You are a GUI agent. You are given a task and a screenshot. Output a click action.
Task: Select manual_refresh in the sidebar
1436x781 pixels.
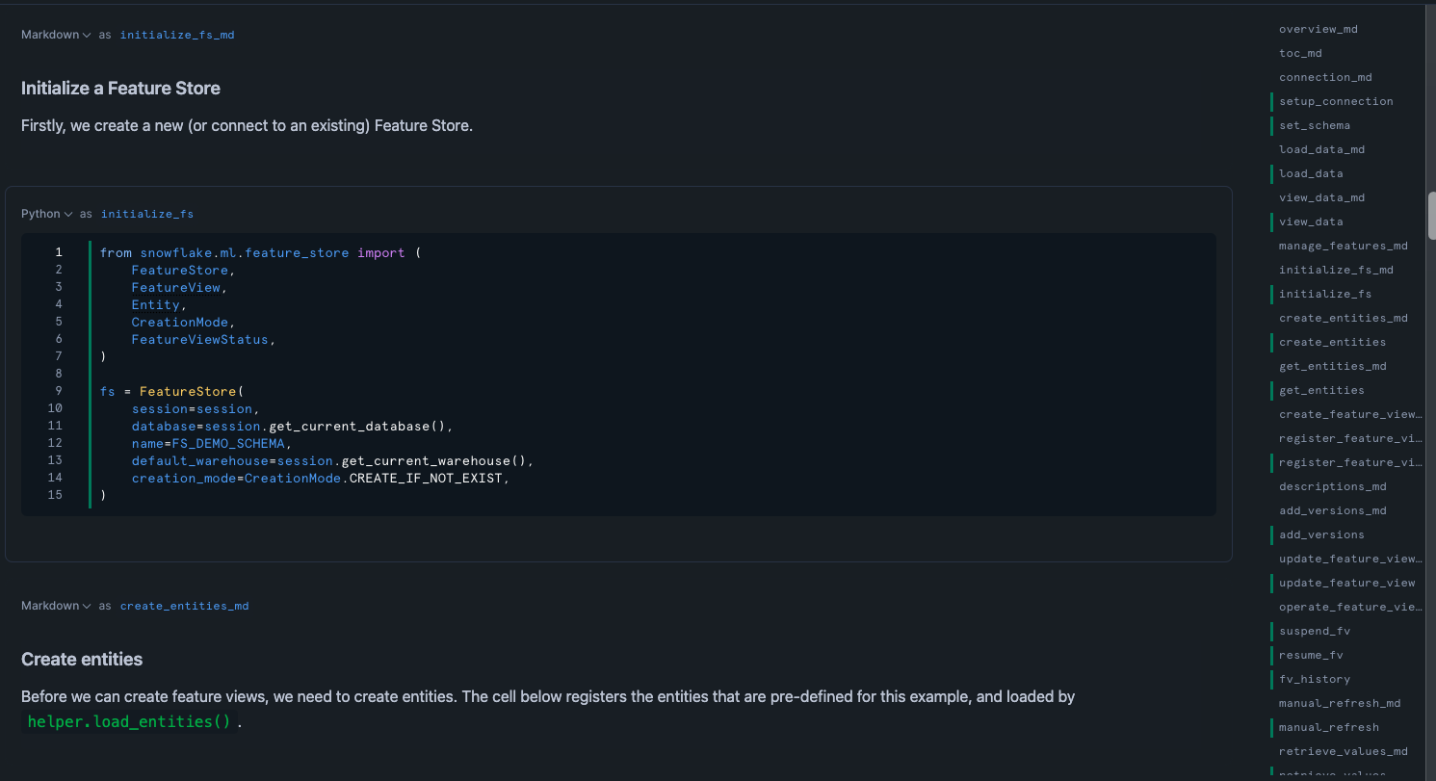pos(1329,727)
